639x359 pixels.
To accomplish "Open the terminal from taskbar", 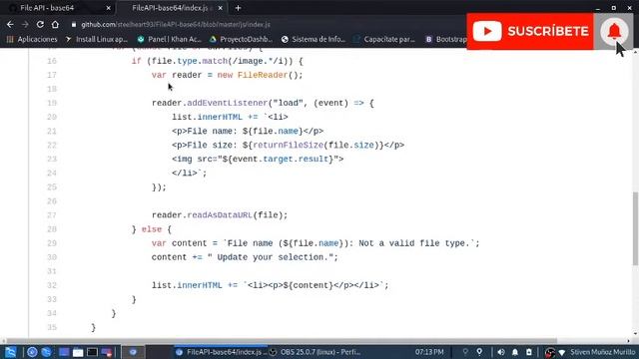I will pyautogui.click(x=92, y=352).
